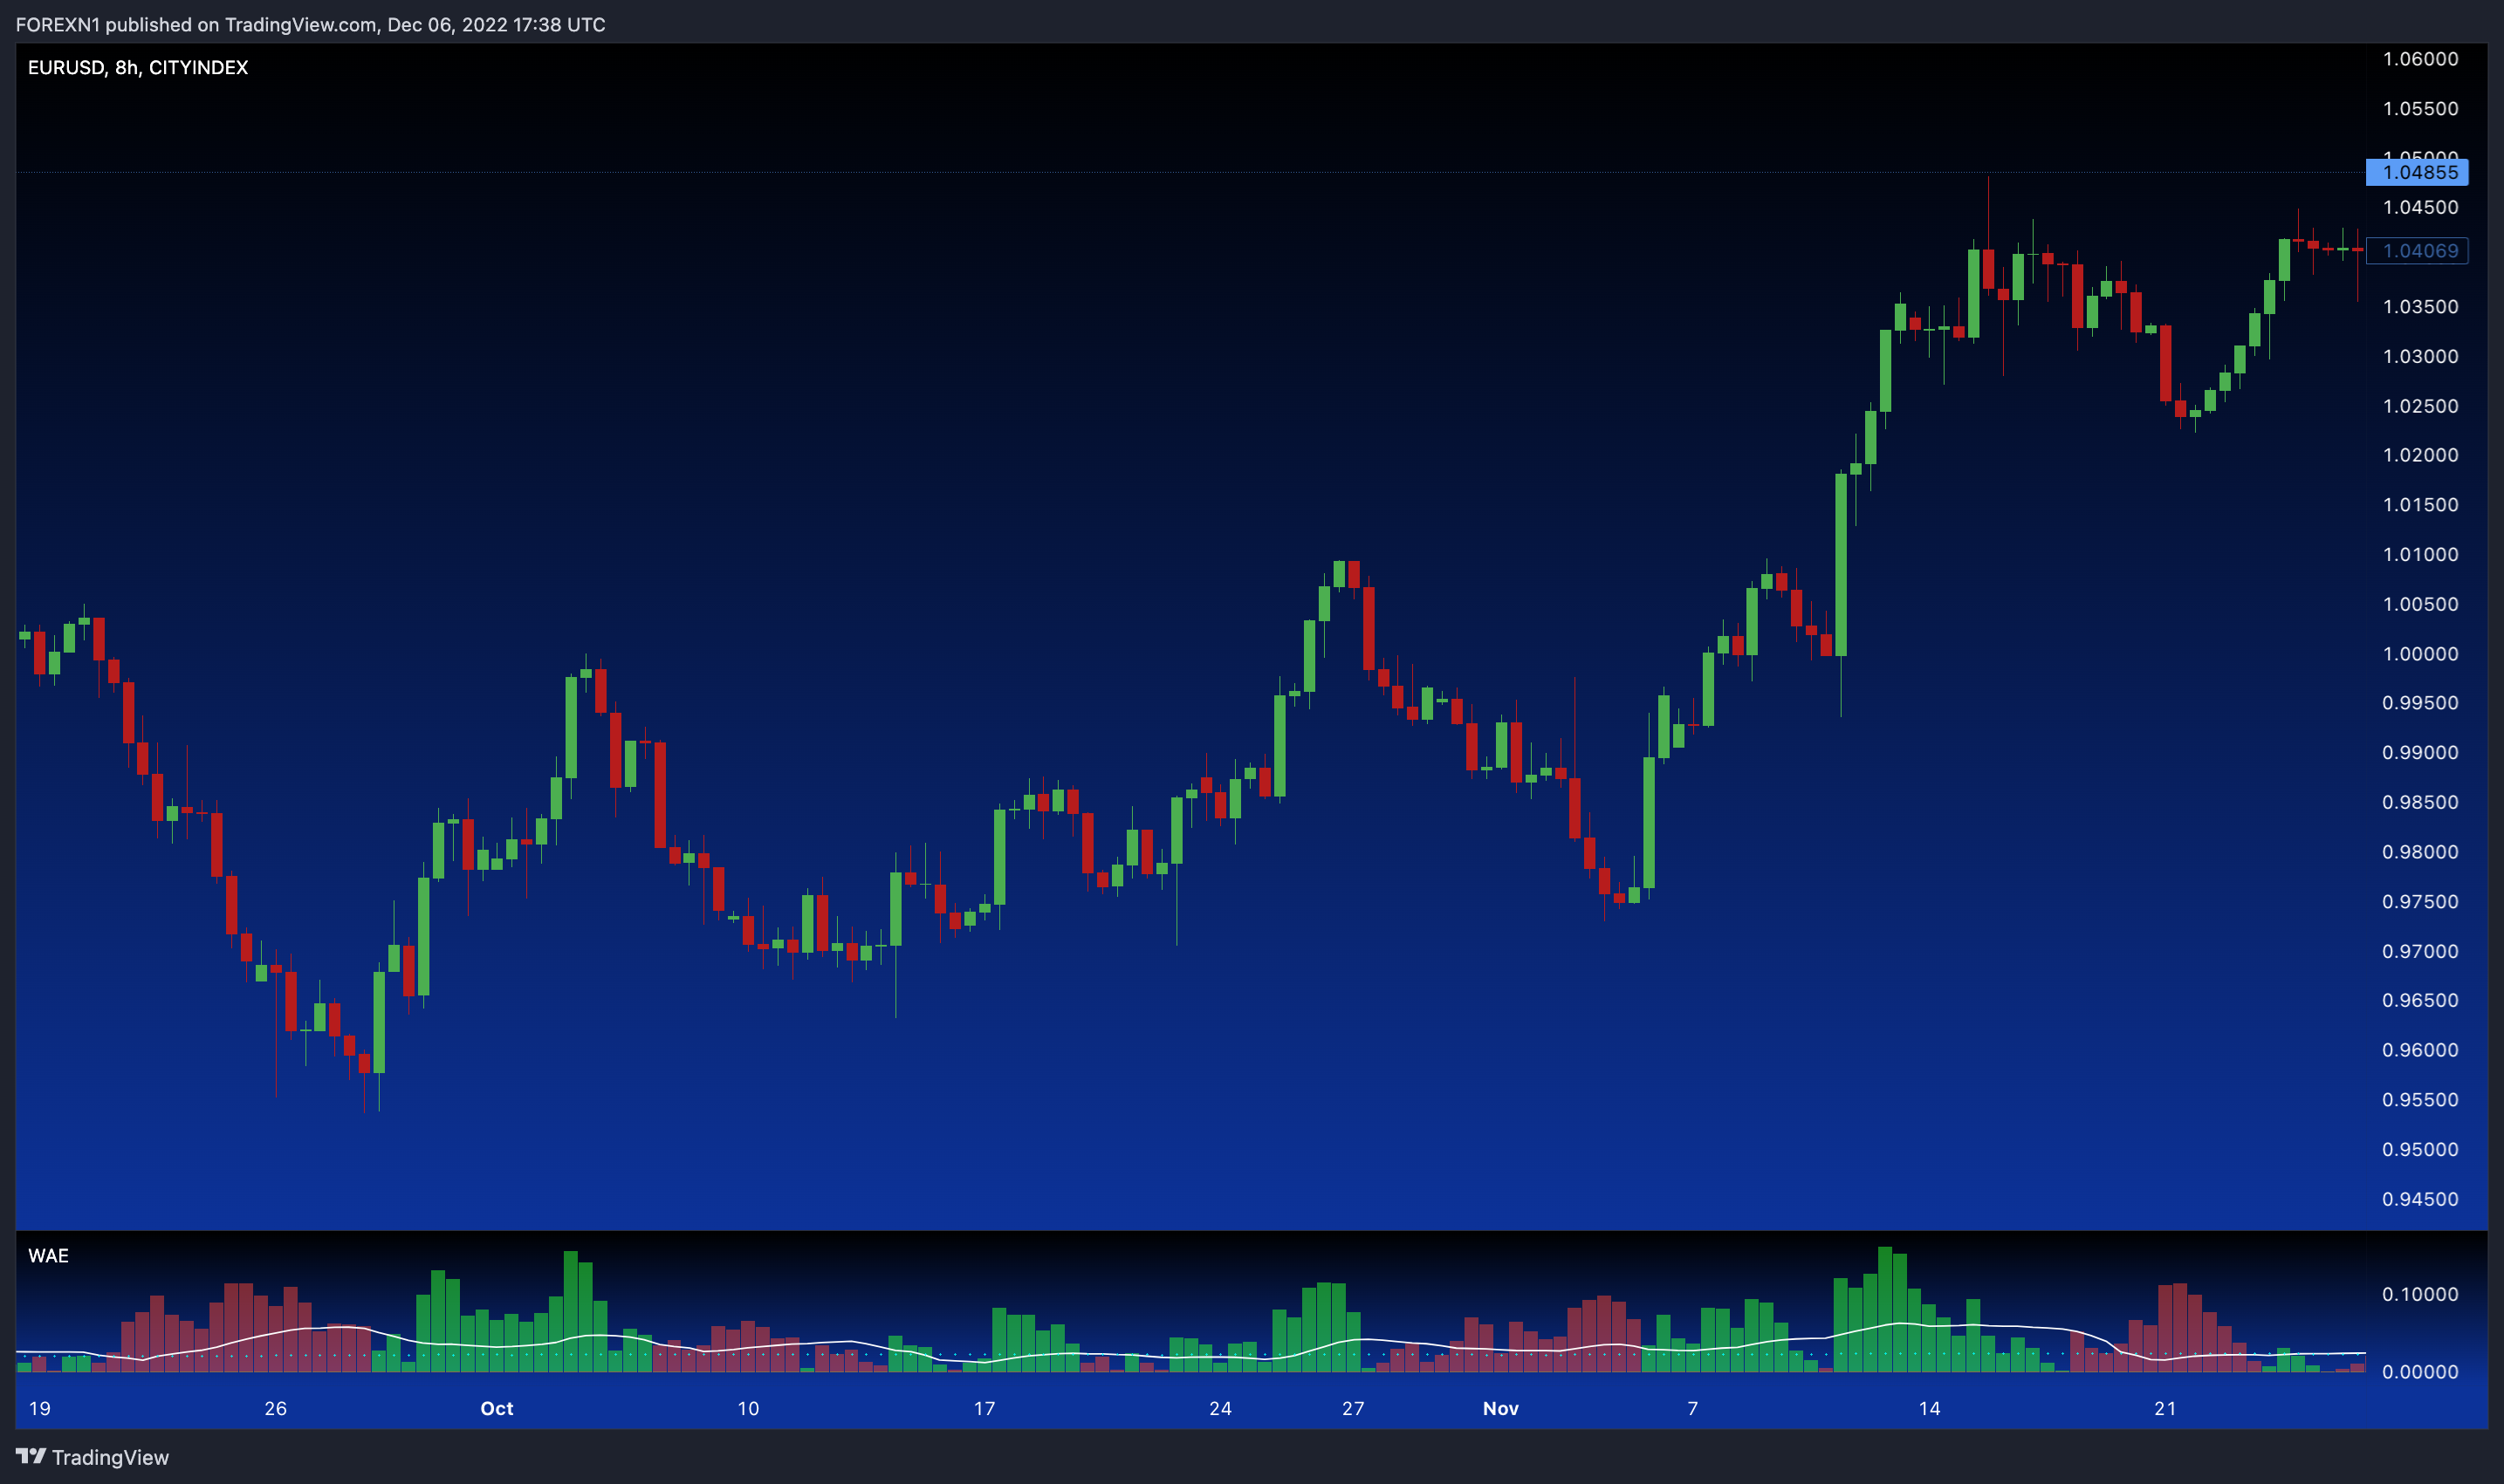Click the 0.96500 price axis label
The width and height of the screenshot is (2504, 1484).
pos(2420,1001)
